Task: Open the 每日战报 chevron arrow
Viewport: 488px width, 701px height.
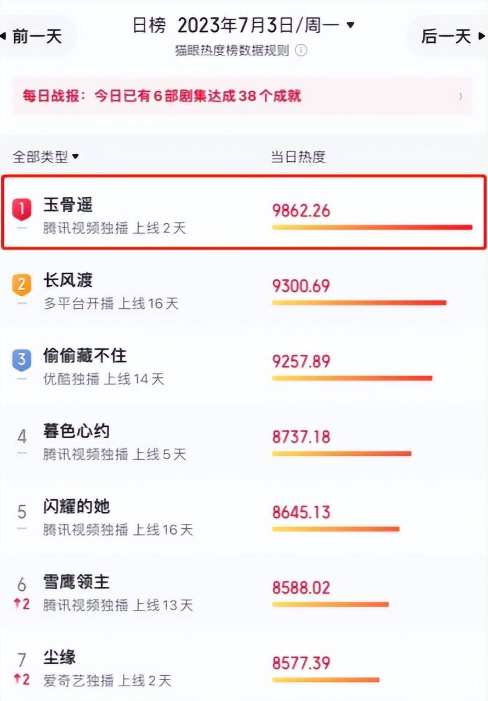Action: coord(461,97)
